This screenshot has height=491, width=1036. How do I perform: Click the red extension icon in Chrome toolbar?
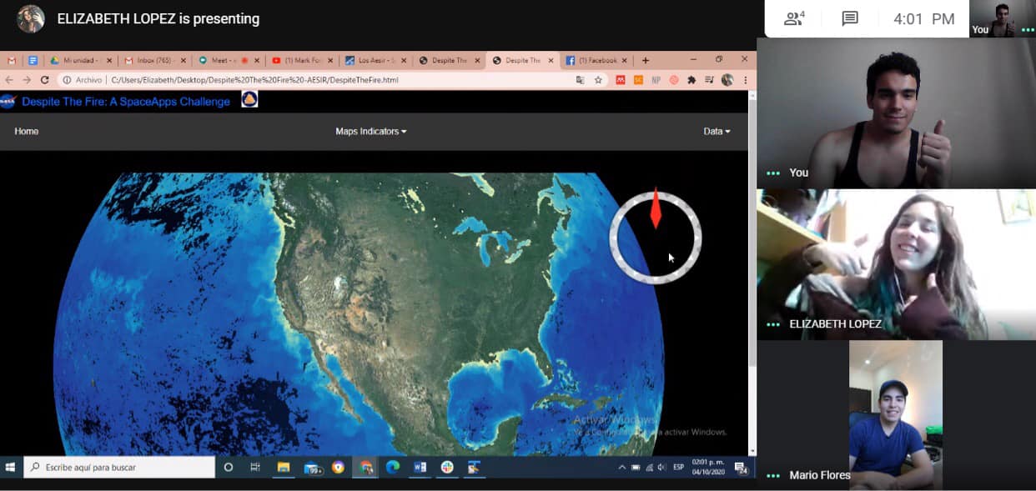click(x=620, y=80)
